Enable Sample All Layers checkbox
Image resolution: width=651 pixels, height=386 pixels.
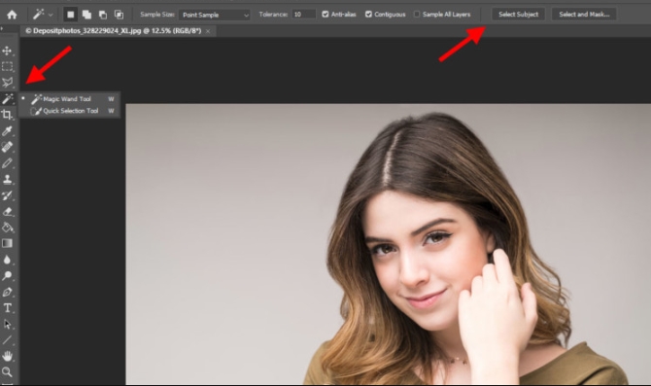click(417, 15)
